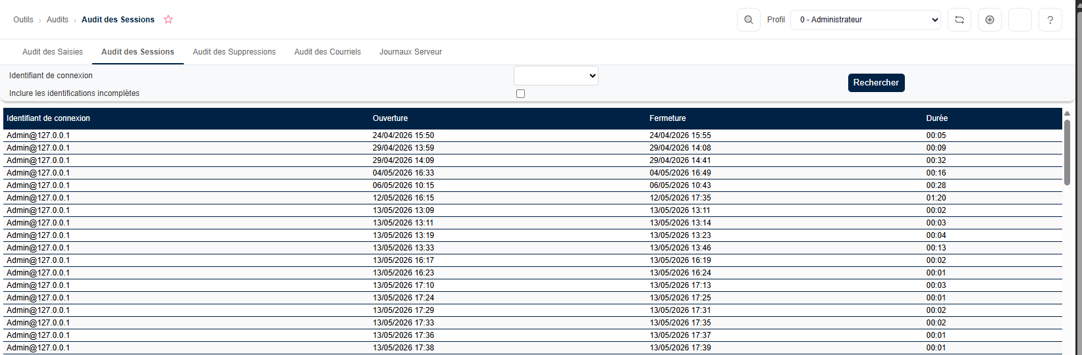The image size is (1082, 355).
Task: Switch to Audit des Saisies tab
Action: click(53, 52)
